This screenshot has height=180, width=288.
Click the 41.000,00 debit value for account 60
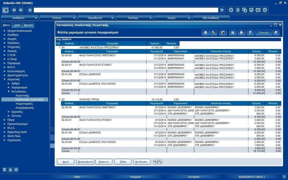(157, 47)
